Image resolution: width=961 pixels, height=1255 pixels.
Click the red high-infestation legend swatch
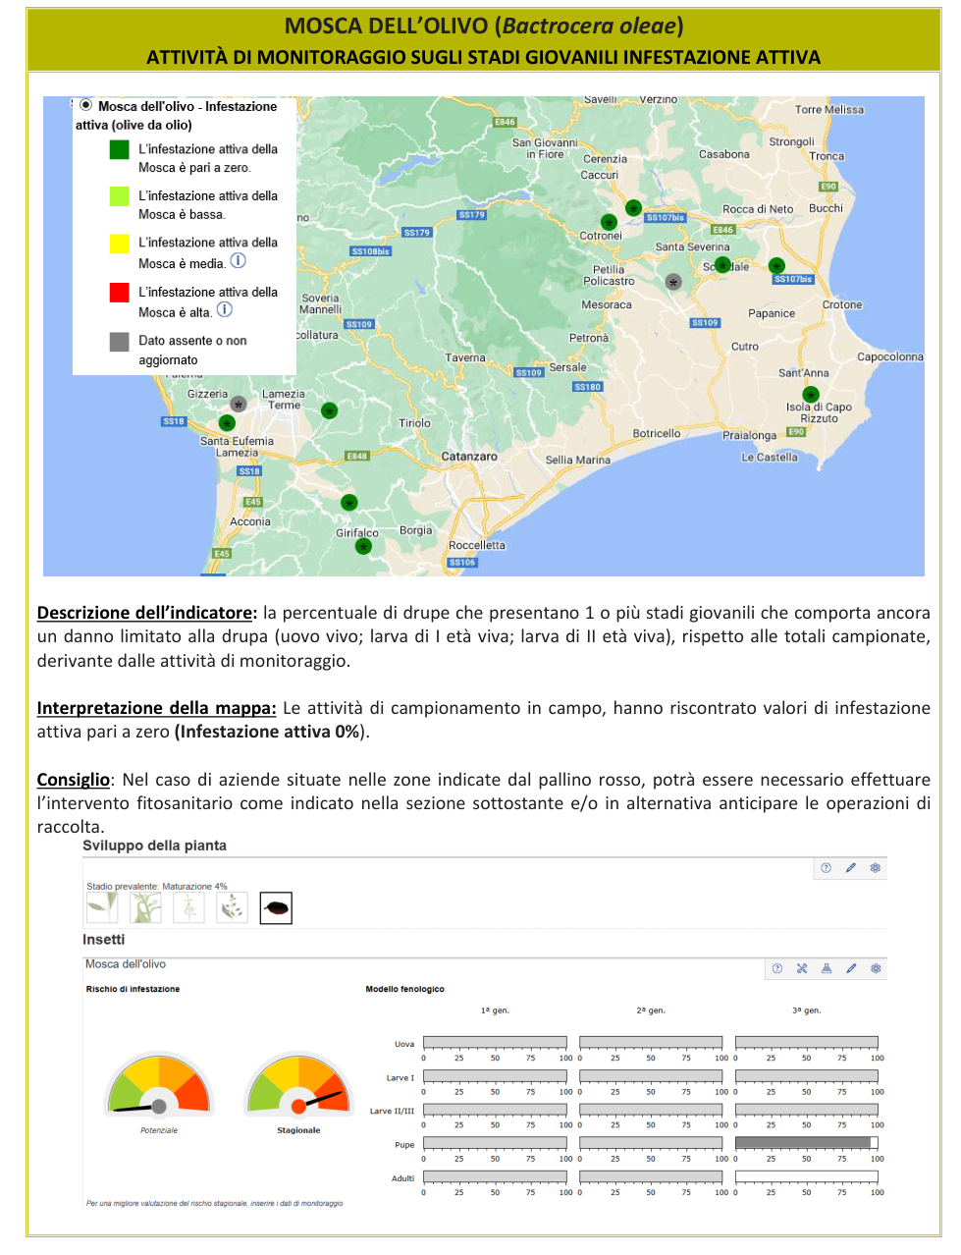120,292
